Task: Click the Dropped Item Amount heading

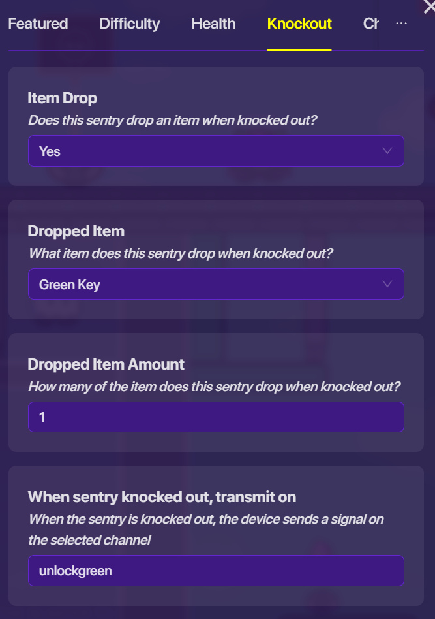Action: pos(106,364)
